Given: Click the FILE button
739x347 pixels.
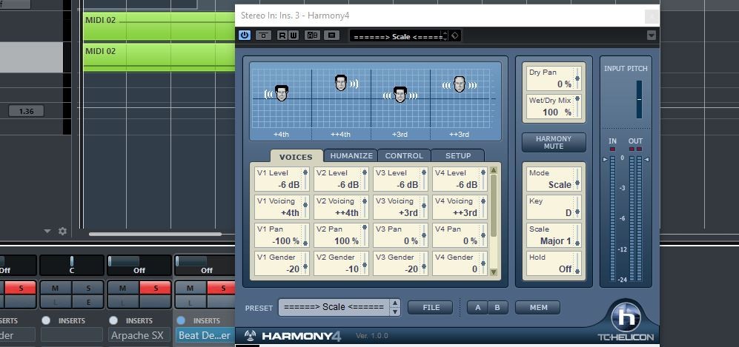Looking at the screenshot, I should (x=431, y=308).
